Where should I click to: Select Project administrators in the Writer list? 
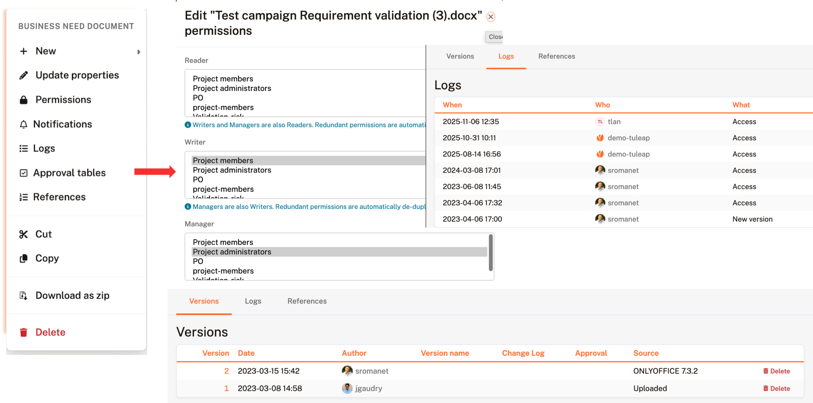point(232,170)
